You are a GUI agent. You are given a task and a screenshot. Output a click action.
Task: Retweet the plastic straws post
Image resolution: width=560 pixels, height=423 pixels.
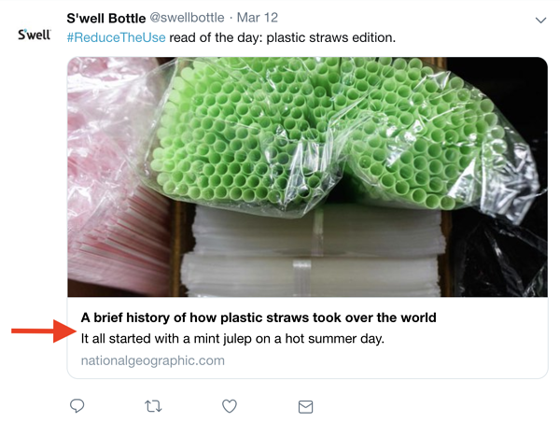153,406
